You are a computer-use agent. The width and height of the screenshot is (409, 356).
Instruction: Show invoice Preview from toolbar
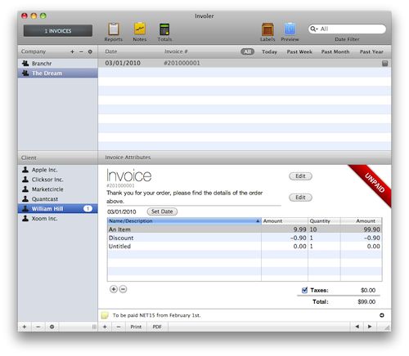tap(290, 29)
